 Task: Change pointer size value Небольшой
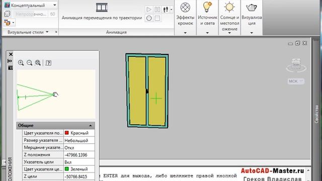point(79,140)
